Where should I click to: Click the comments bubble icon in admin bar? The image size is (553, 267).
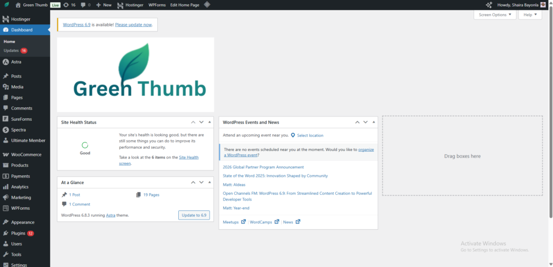[x=83, y=5]
